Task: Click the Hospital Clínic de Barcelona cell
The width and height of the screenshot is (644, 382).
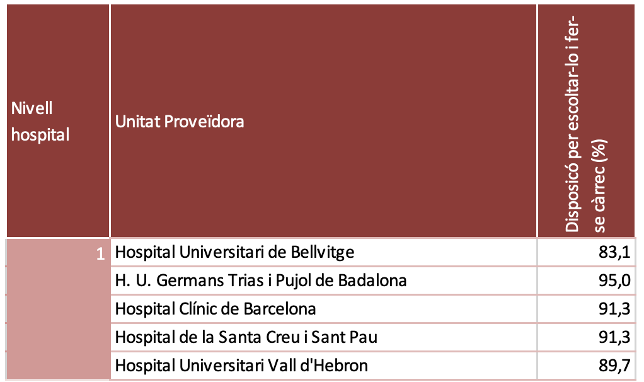Action: (x=216, y=309)
